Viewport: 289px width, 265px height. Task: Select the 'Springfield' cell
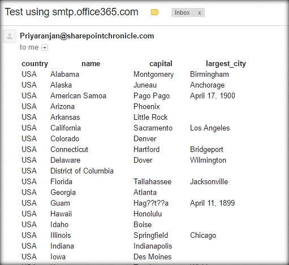[x=150, y=236]
